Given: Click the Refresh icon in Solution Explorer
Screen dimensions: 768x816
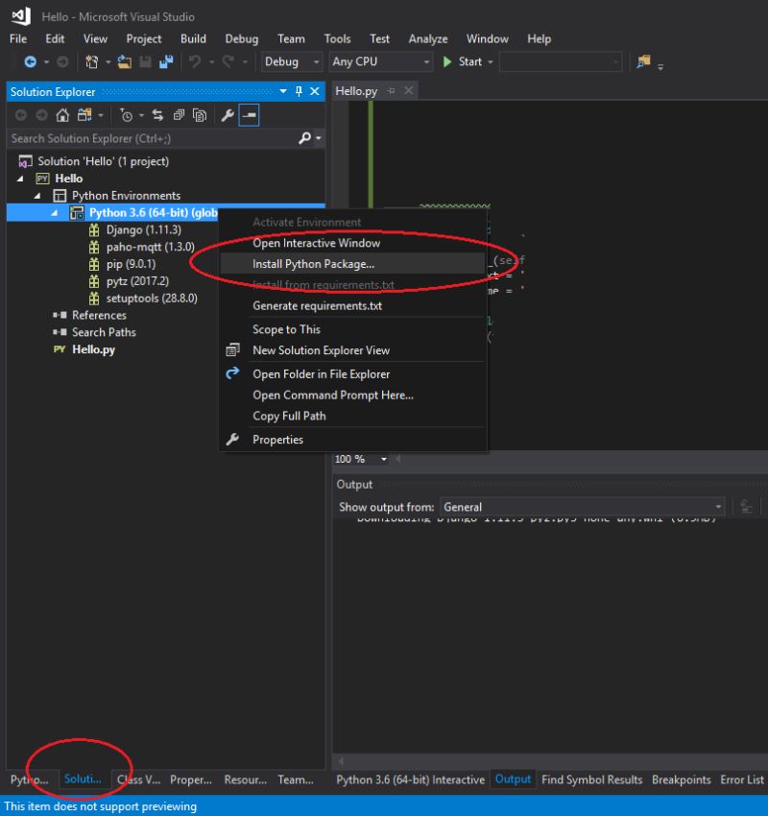Looking at the screenshot, I should (127, 115).
